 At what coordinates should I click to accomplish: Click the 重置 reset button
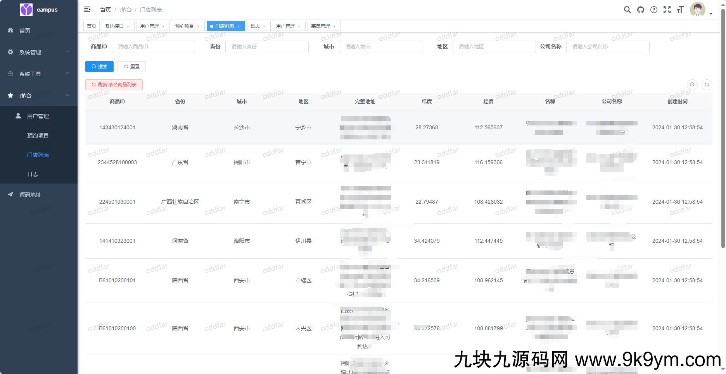[131, 66]
